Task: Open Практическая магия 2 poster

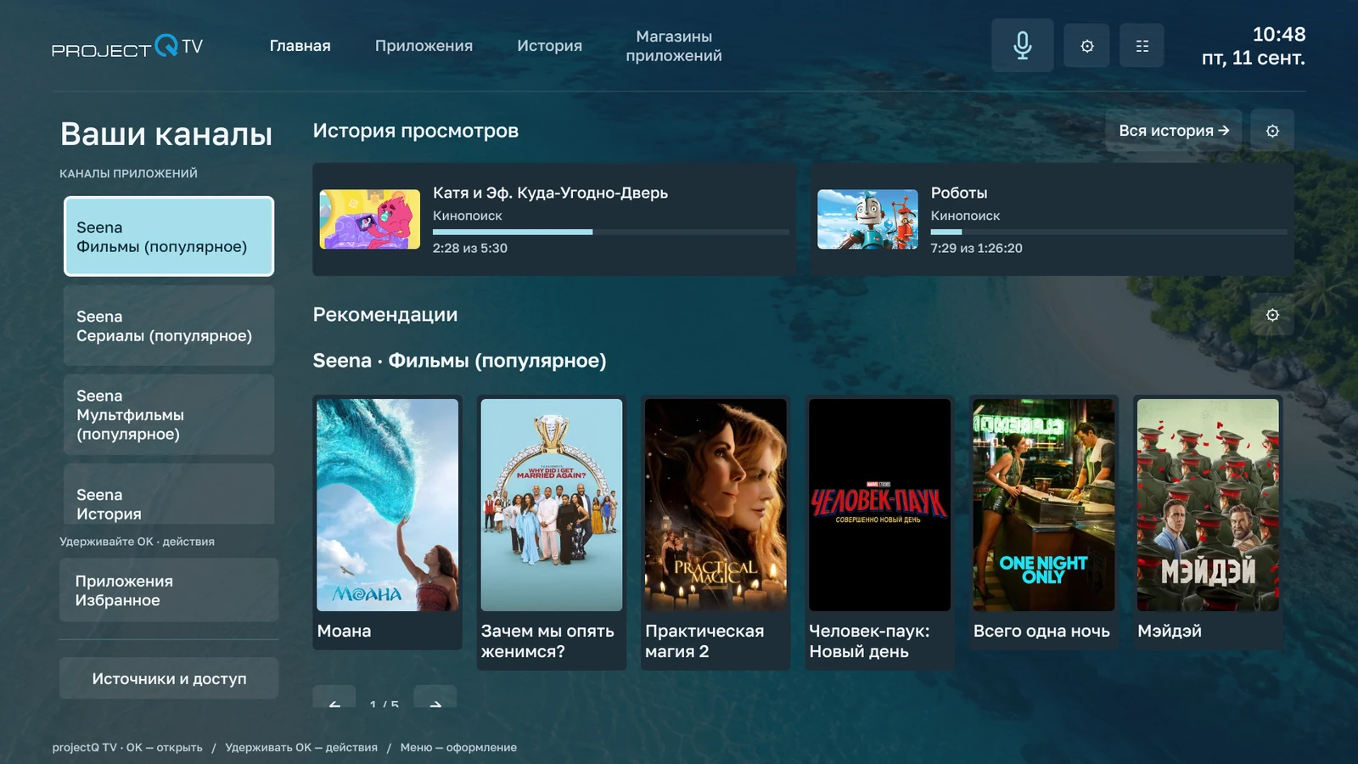Action: click(715, 505)
